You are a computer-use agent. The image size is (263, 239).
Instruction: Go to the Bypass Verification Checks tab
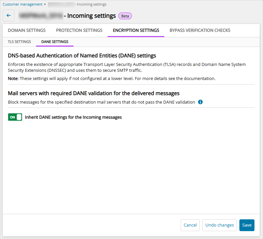(200, 30)
